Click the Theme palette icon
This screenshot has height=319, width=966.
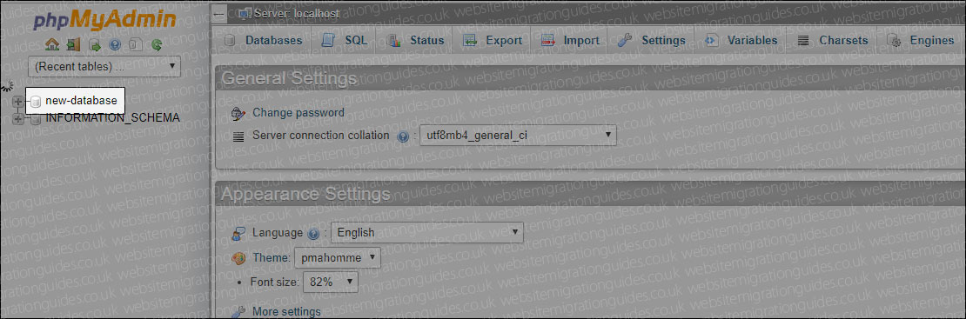pyautogui.click(x=238, y=258)
